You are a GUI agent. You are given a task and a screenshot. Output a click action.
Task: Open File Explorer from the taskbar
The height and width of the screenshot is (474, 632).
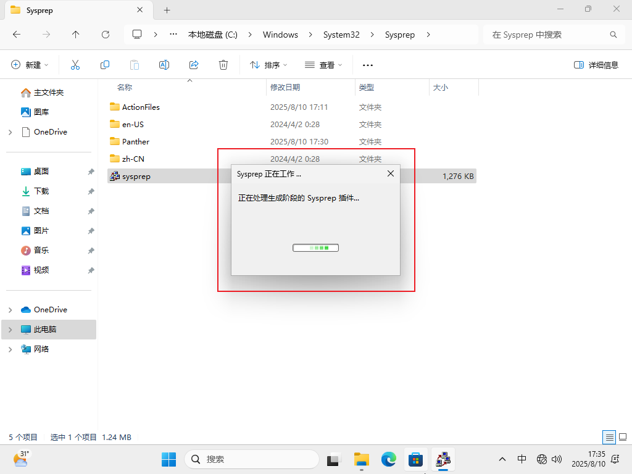(x=362, y=459)
